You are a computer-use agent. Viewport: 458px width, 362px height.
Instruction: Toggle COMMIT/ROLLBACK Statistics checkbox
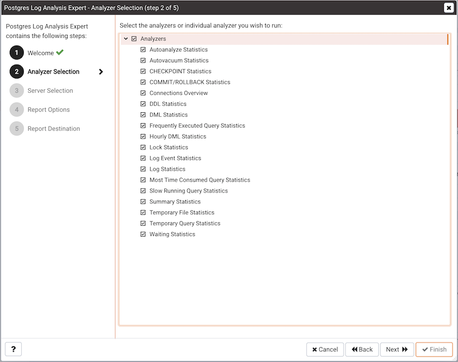pyautogui.click(x=143, y=82)
